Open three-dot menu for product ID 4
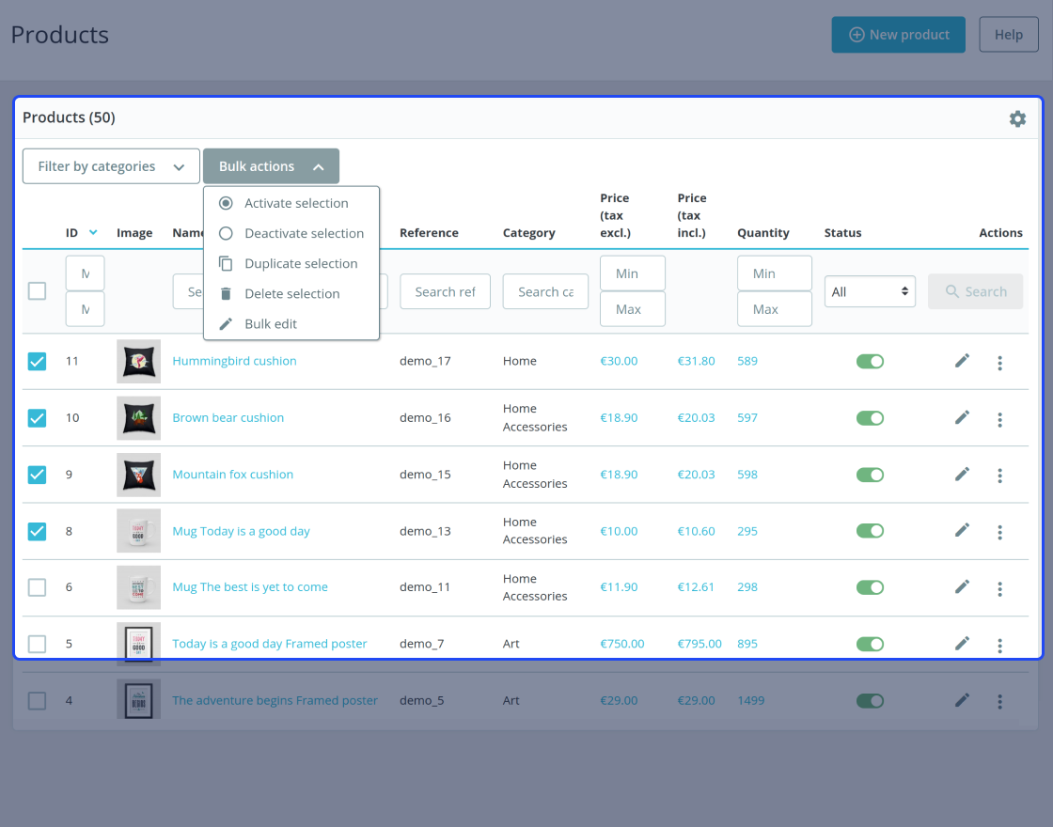Screen dimensions: 1053x827 coord(1000,702)
